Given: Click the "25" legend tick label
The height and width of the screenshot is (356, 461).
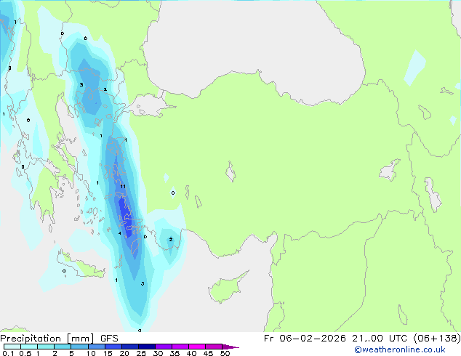Looking at the screenshot, I should [141, 353].
